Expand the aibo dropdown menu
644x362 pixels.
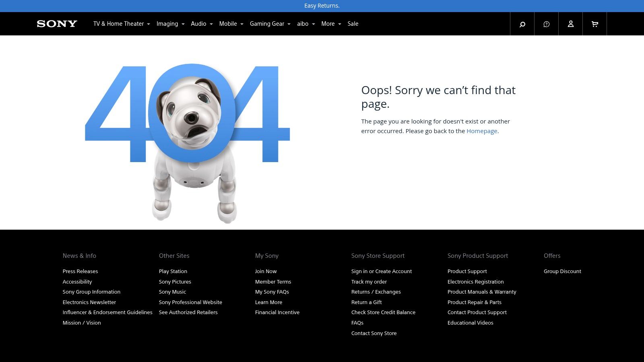click(x=306, y=24)
